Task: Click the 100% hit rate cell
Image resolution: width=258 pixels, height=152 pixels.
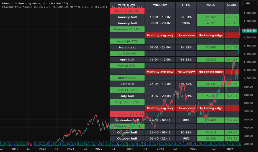Action: (x=186, y=23)
